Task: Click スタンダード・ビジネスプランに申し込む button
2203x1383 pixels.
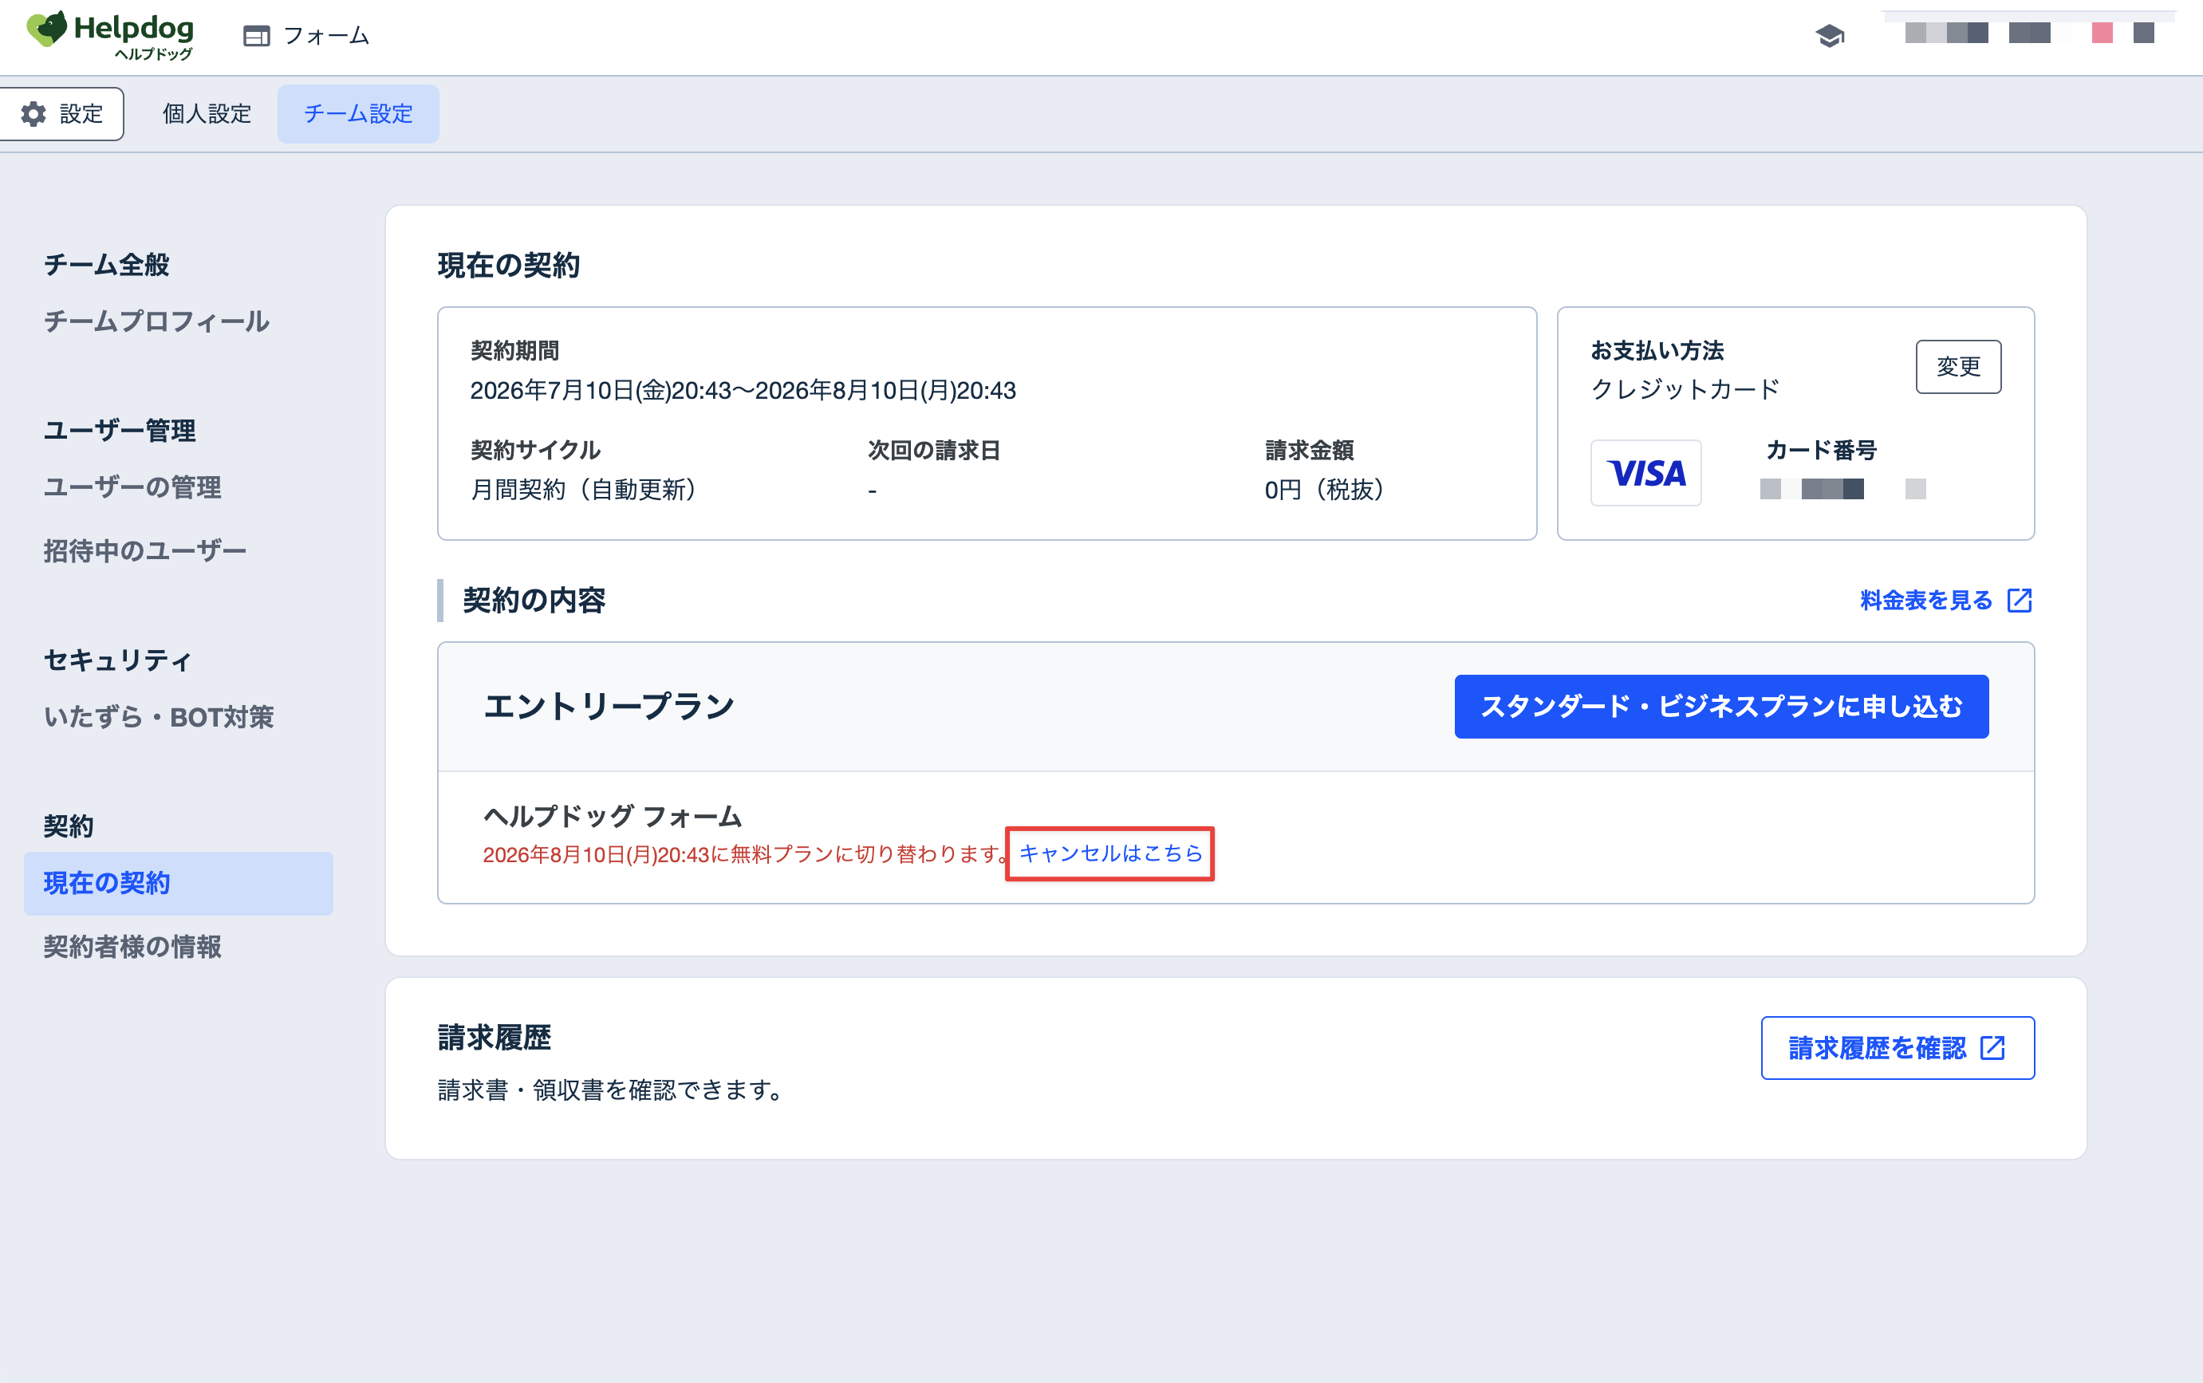Action: 1721,706
